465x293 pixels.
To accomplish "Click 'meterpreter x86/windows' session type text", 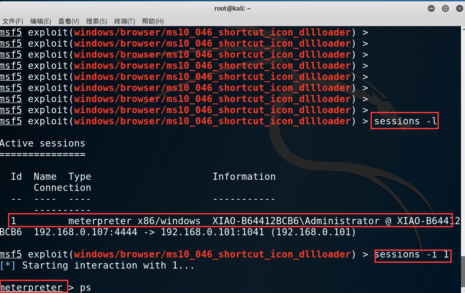I will (134, 221).
